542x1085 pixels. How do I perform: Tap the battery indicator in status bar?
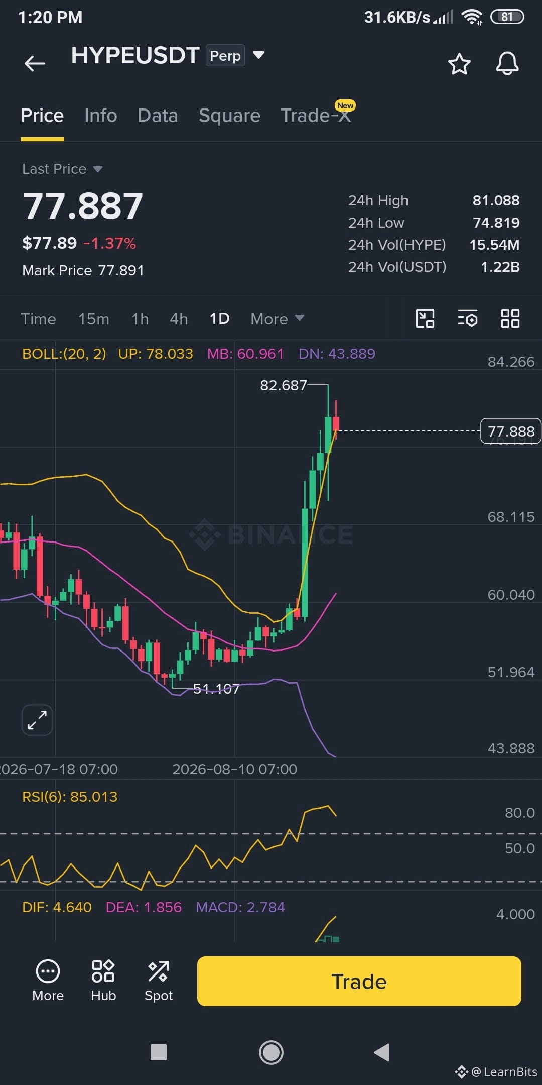507,17
